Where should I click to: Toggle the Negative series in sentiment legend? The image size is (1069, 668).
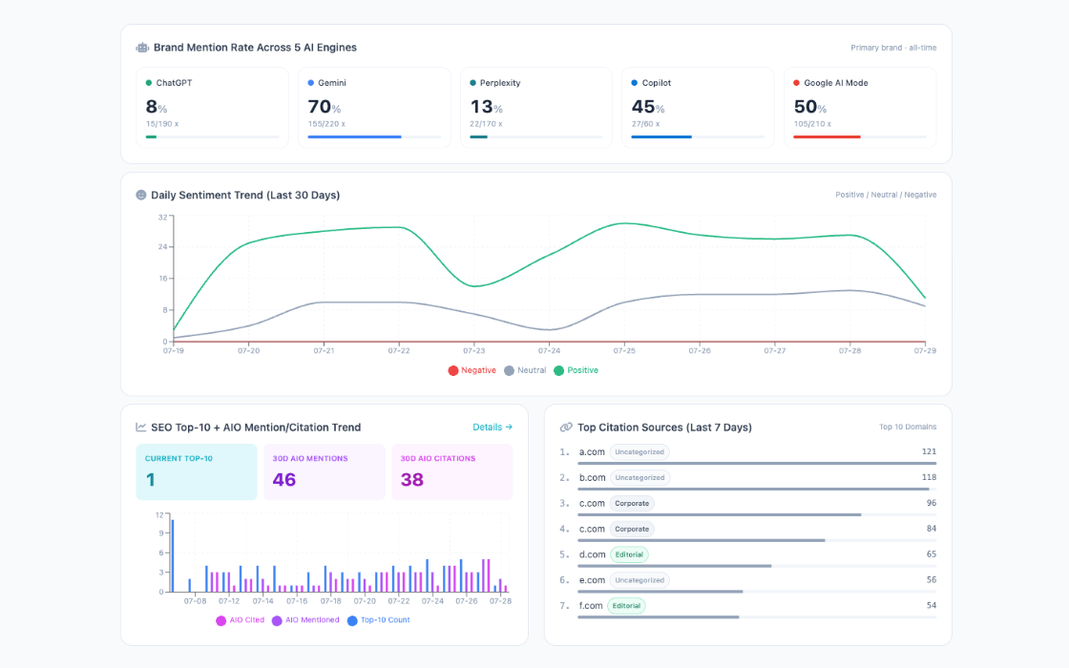point(472,370)
